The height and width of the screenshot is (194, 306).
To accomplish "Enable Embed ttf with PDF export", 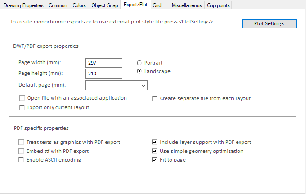I will (x=21, y=151).
